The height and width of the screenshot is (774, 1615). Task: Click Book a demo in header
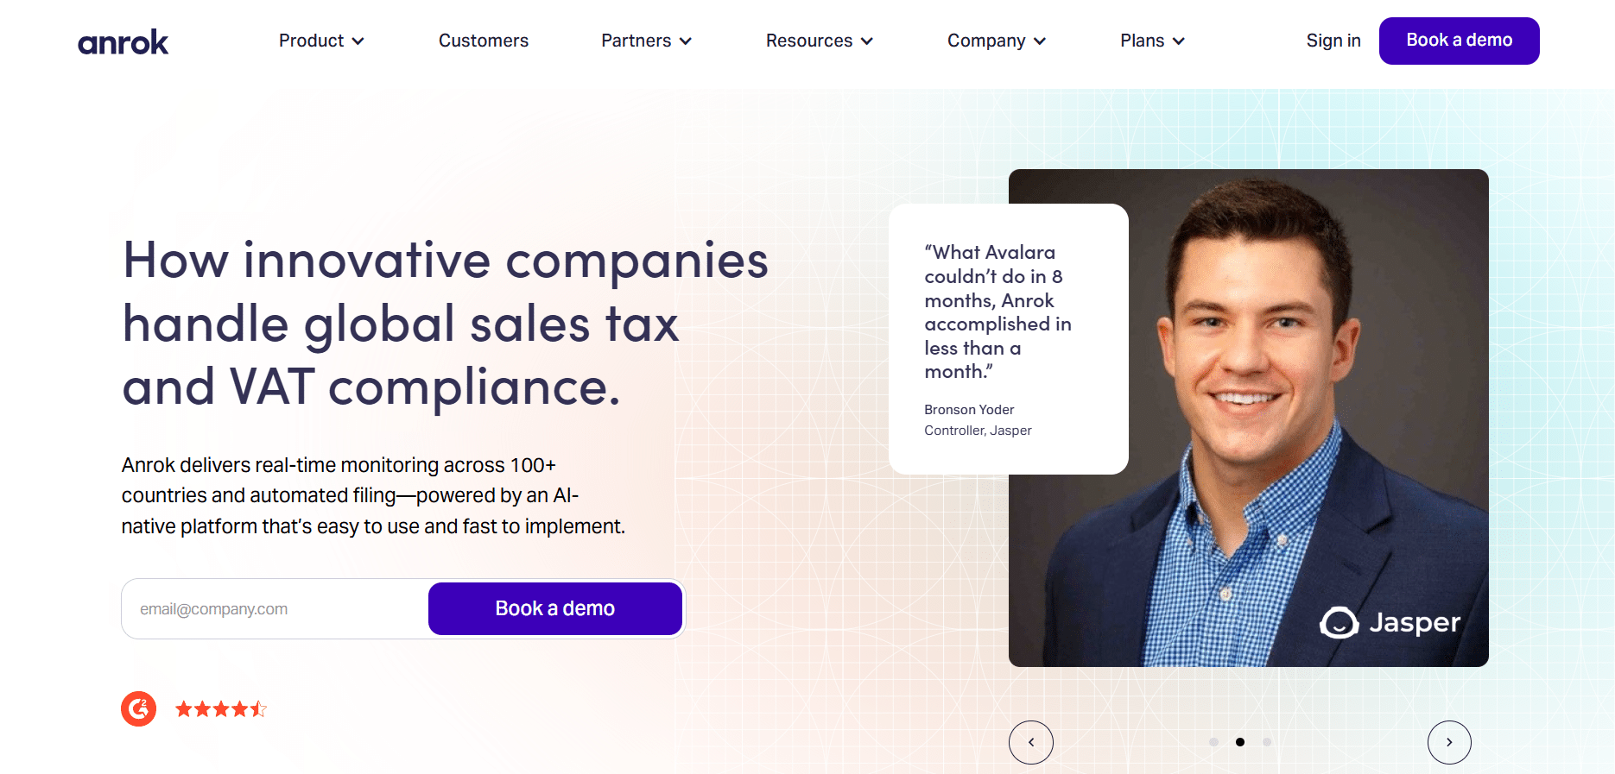(x=1460, y=41)
